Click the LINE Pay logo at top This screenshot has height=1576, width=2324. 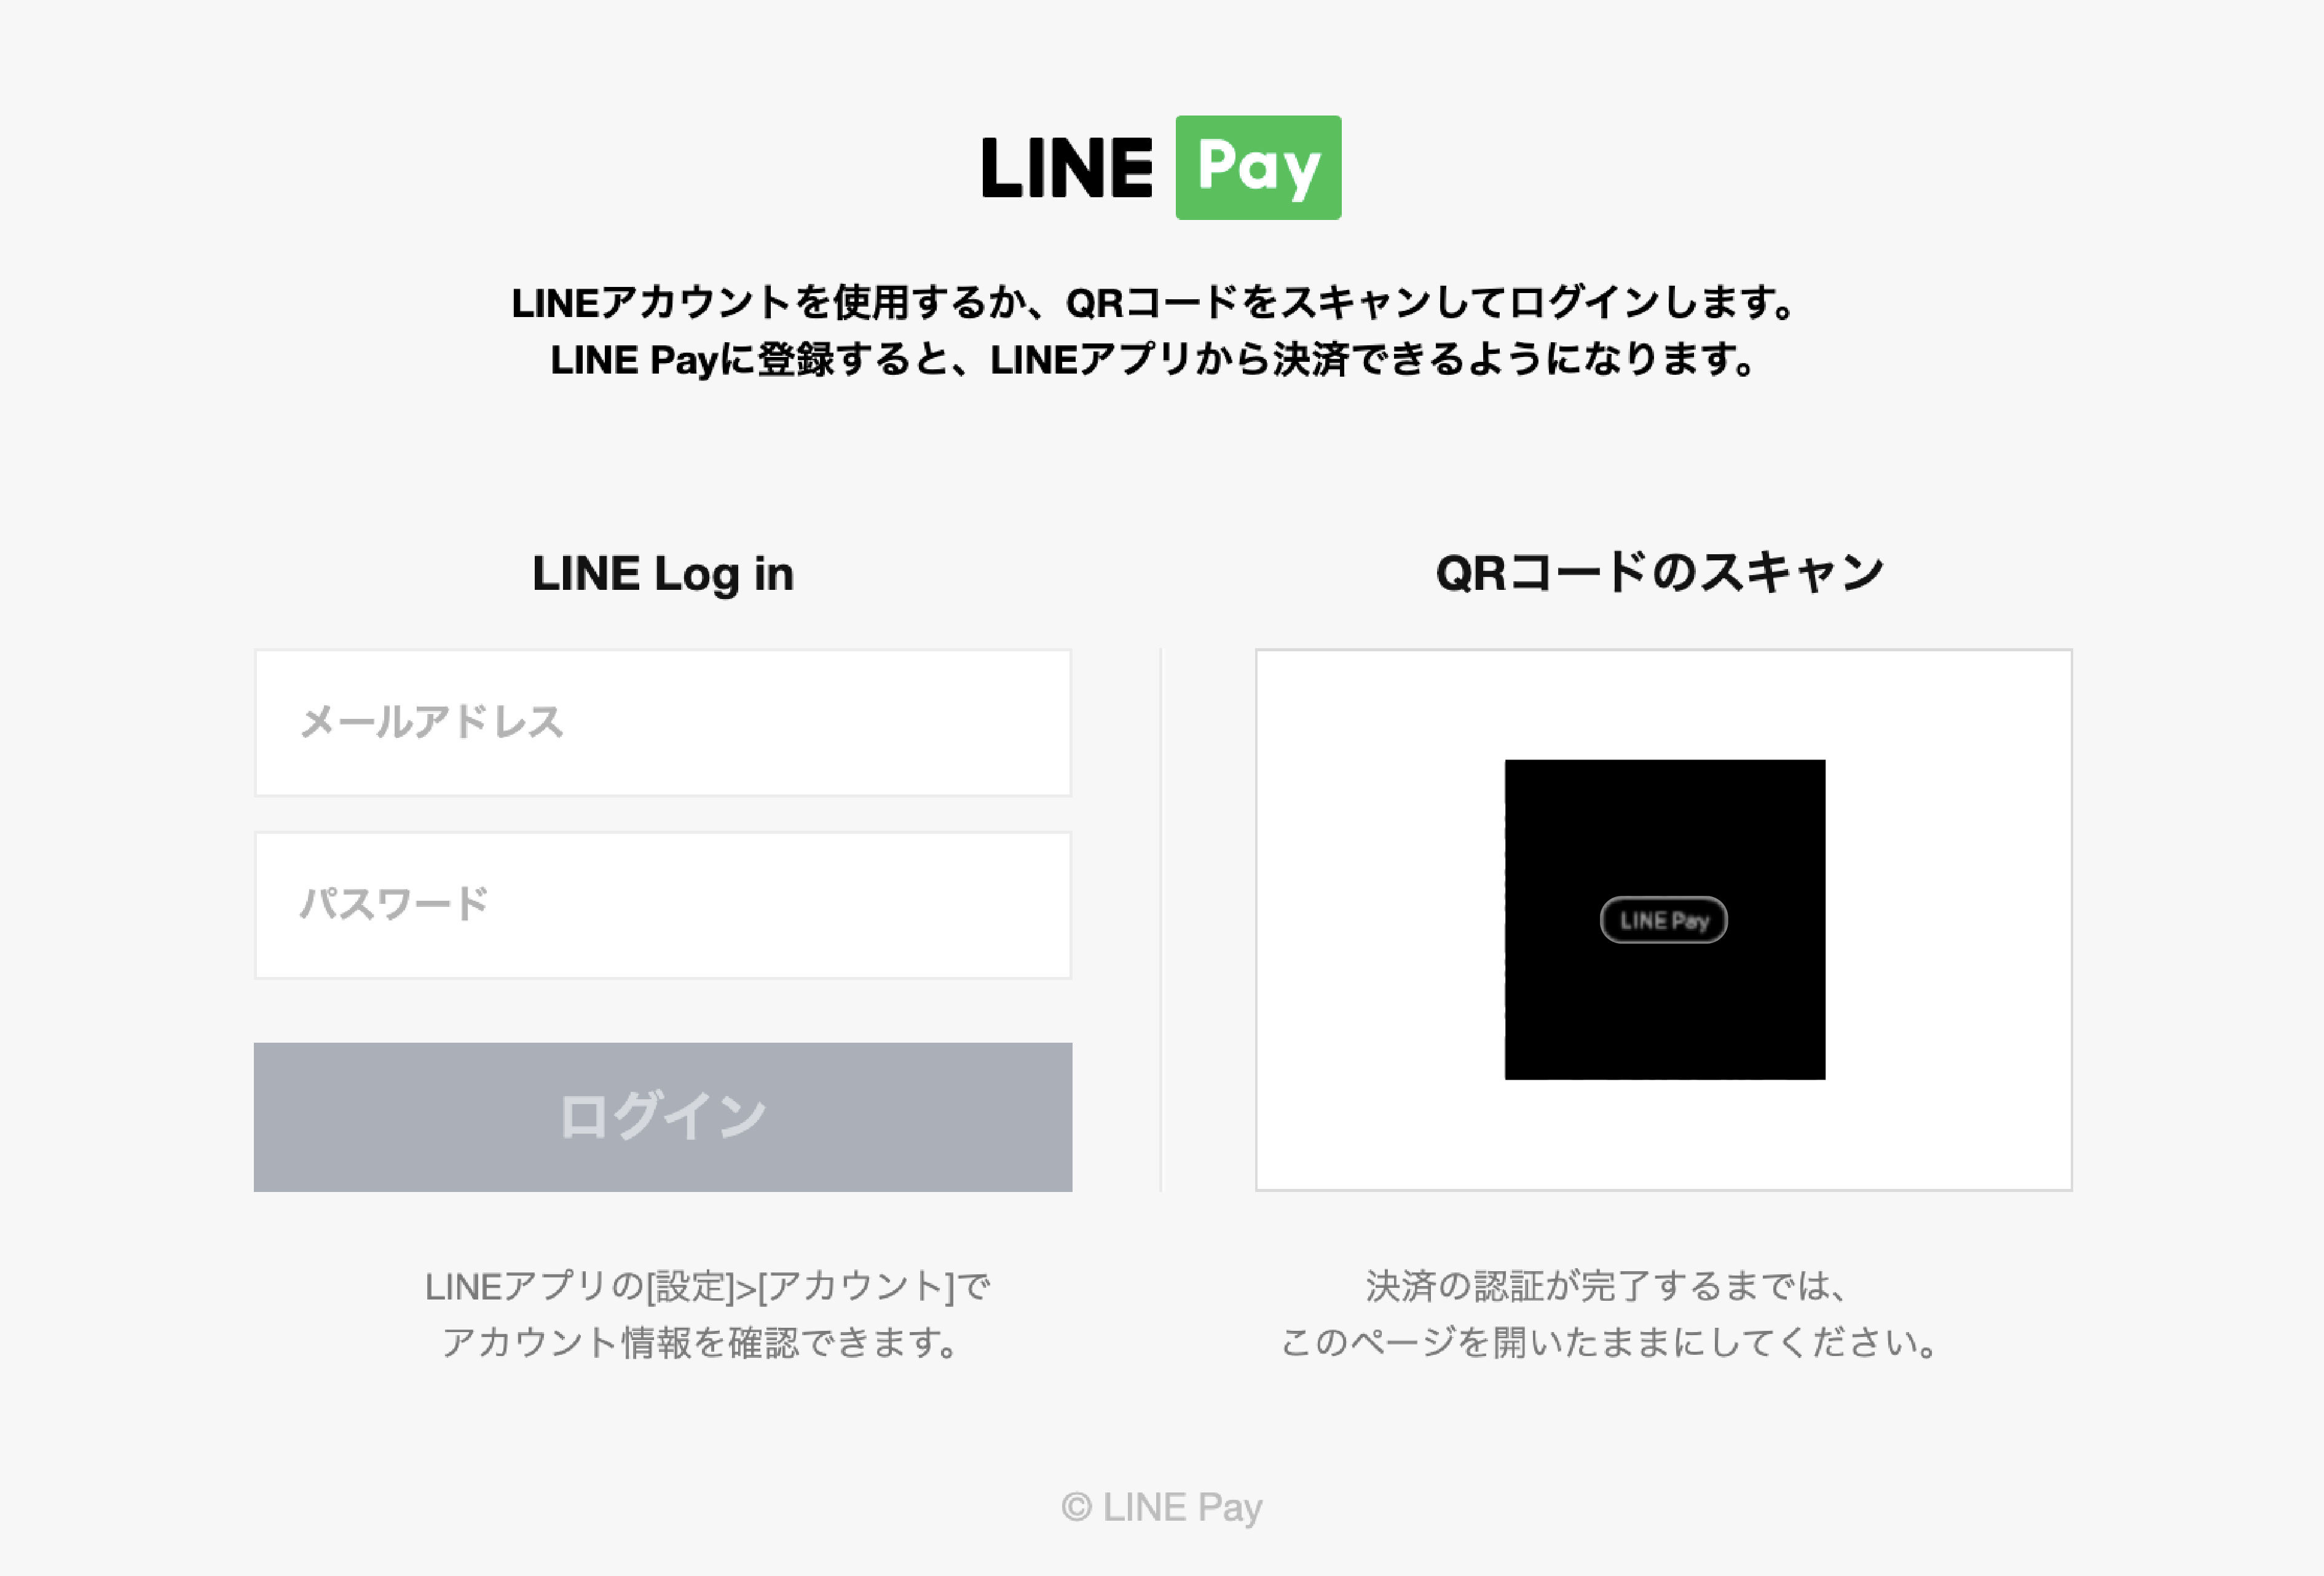click(x=1161, y=167)
